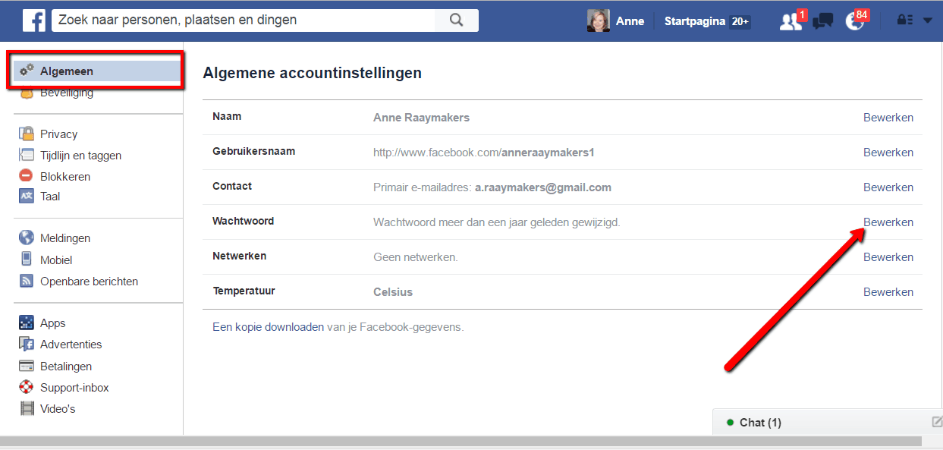Click the Tijdlijn en taggen icon
The width and height of the screenshot is (943, 450).
tap(27, 155)
